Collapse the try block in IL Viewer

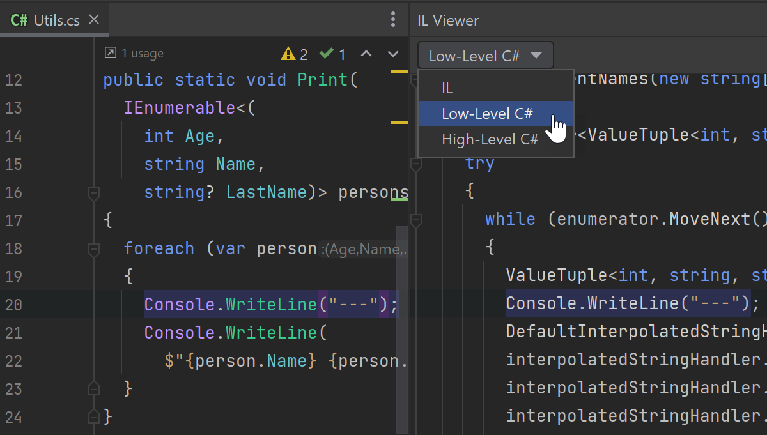416,164
